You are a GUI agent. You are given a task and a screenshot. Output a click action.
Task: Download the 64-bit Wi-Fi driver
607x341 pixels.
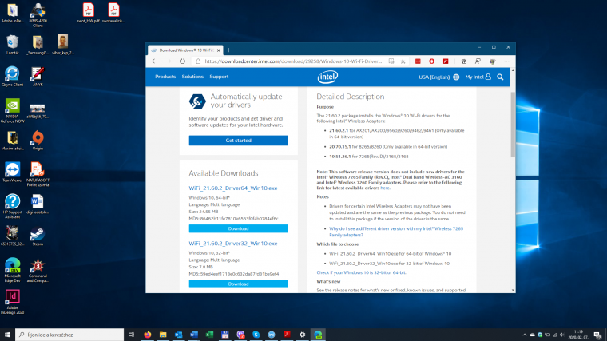click(x=239, y=228)
